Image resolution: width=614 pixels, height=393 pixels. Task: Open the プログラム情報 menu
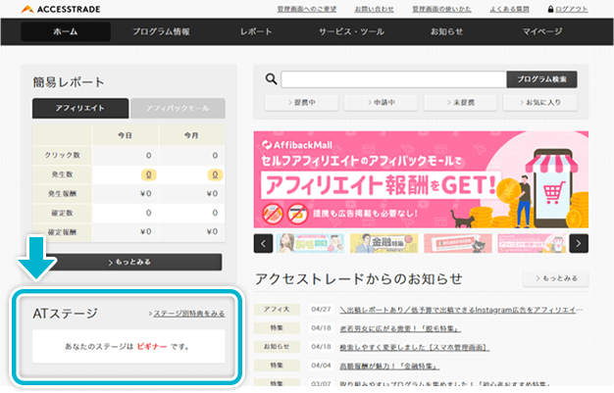pyautogui.click(x=161, y=31)
